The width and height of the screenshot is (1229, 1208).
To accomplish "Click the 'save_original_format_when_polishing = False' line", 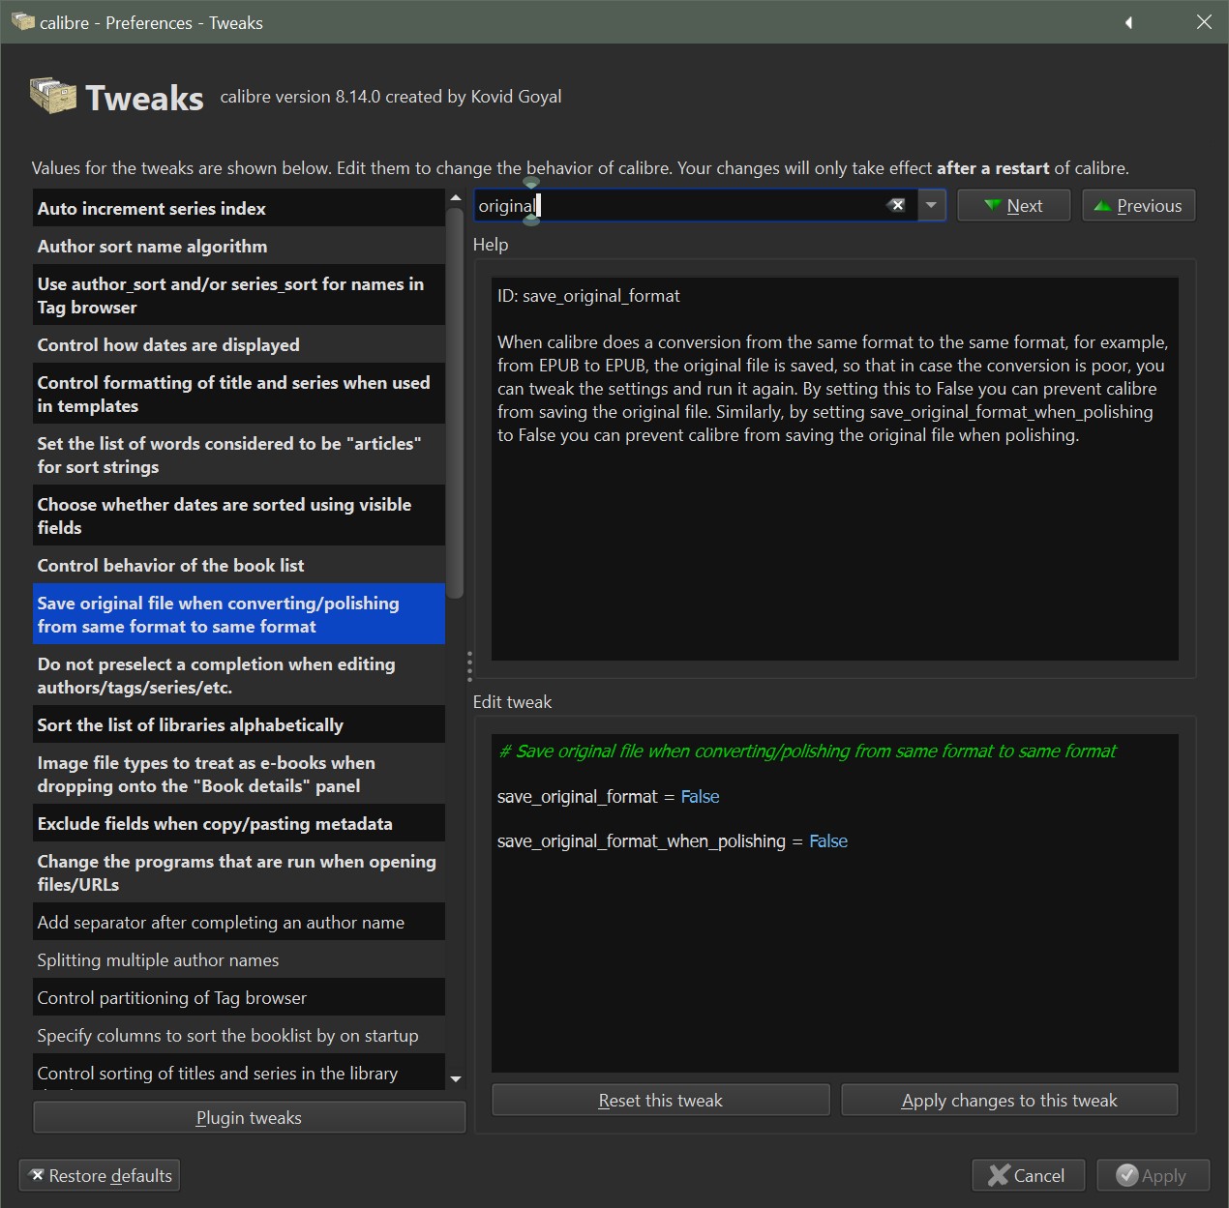I will 672,840.
